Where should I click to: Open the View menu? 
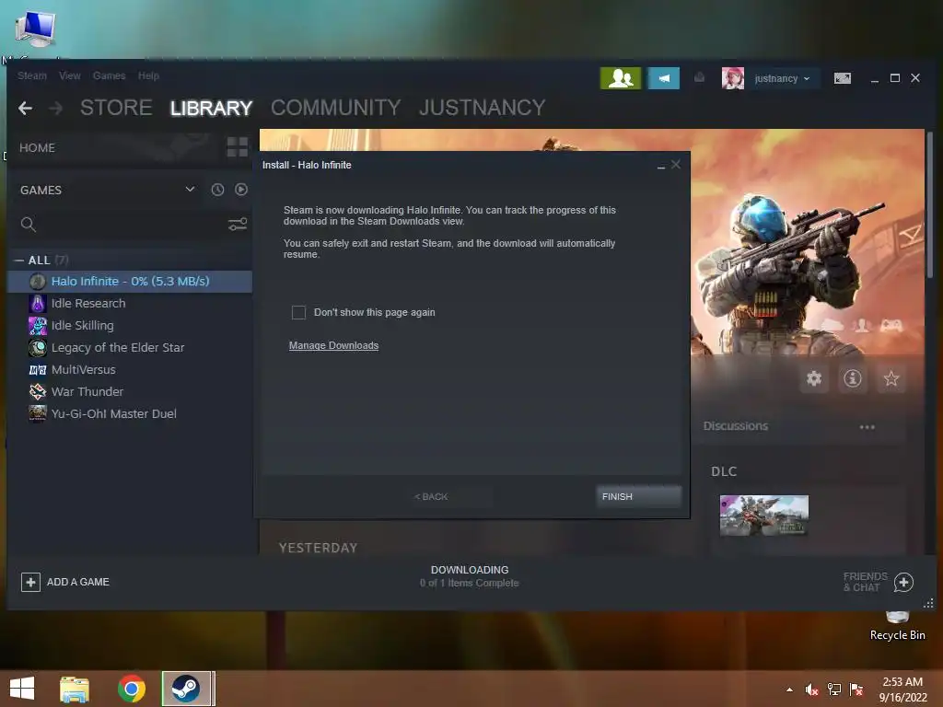click(70, 75)
